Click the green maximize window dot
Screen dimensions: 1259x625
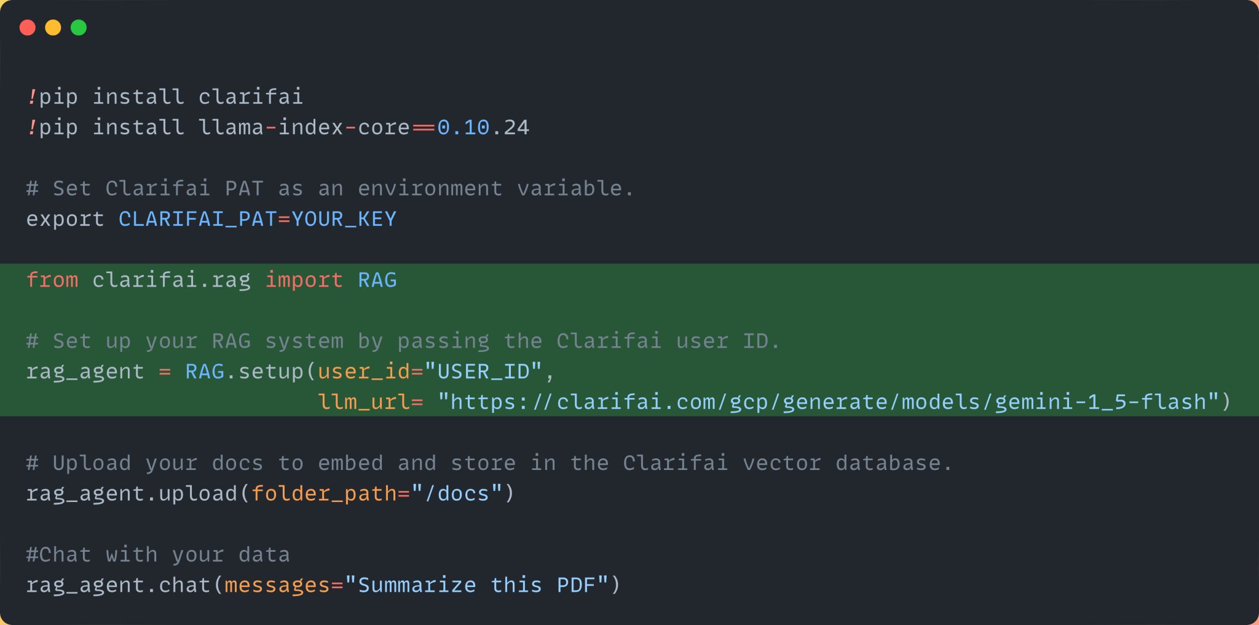pos(79,28)
